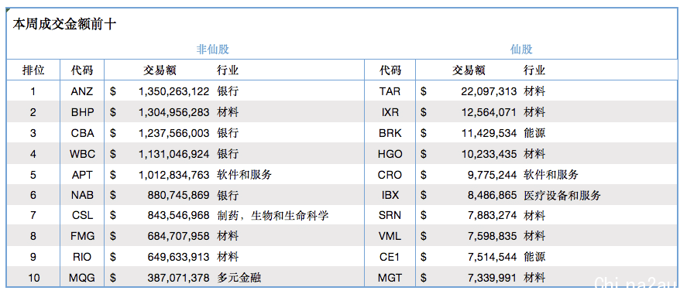The height and width of the screenshot is (294, 680).
Task: Select BRK's 能源 industry cell
Action: 534,133
